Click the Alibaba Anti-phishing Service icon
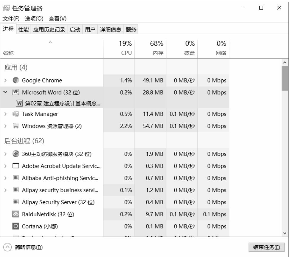This screenshot has width=289, height=257. [x=16, y=178]
